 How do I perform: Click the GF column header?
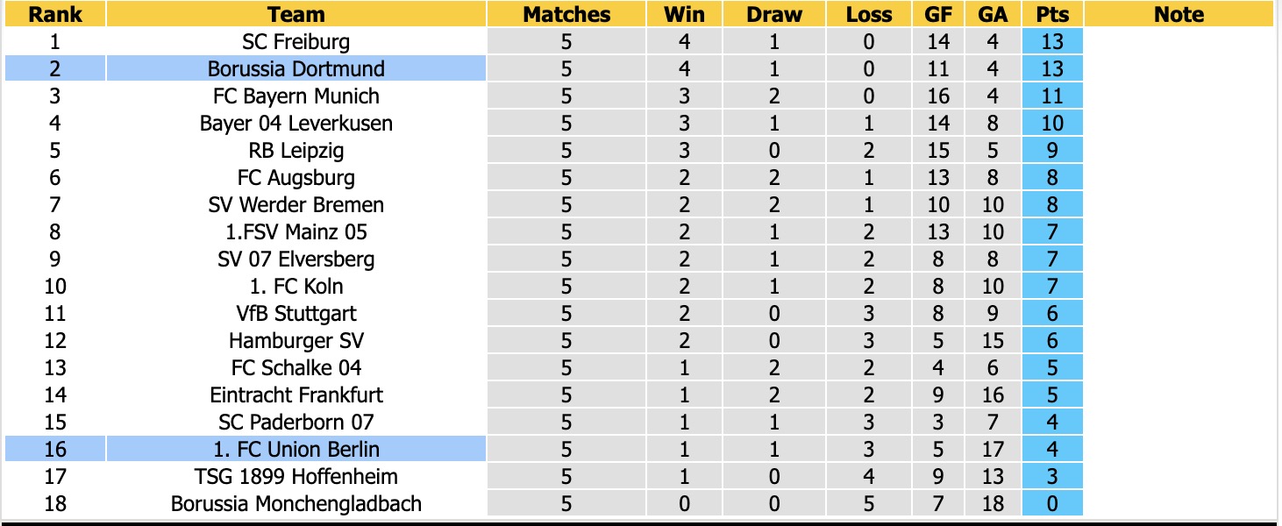[x=939, y=14]
